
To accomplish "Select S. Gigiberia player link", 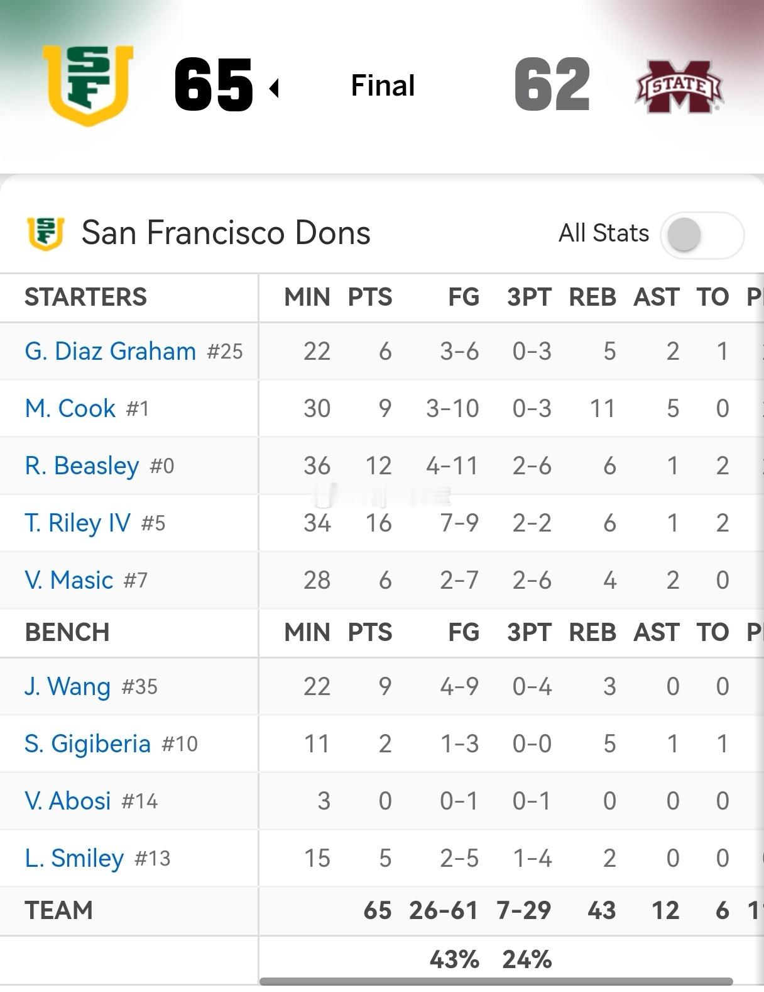I will [87, 744].
